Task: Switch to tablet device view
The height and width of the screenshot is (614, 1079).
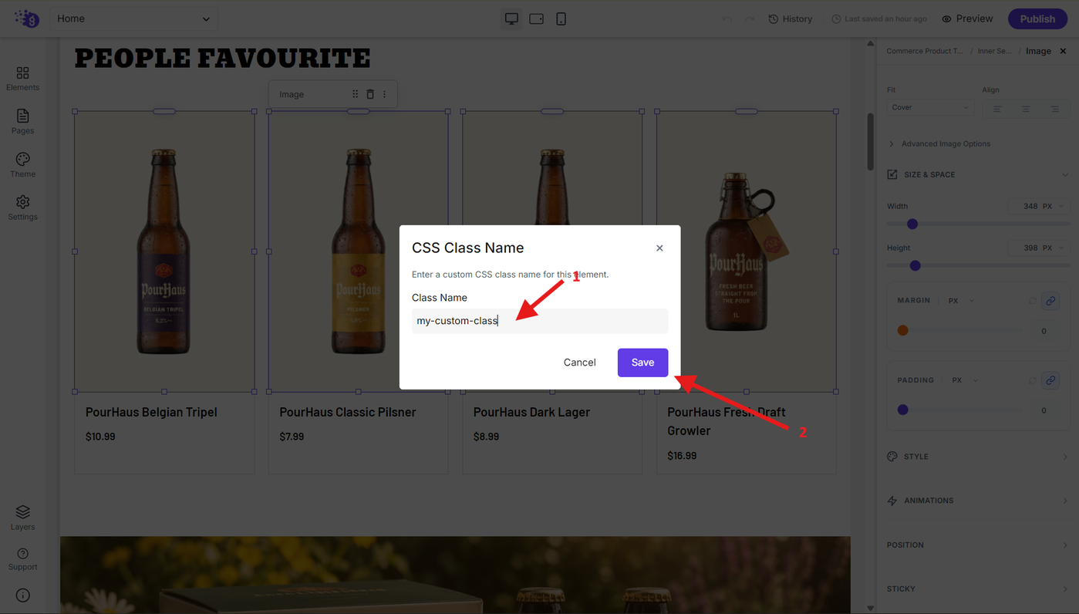Action: tap(536, 19)
